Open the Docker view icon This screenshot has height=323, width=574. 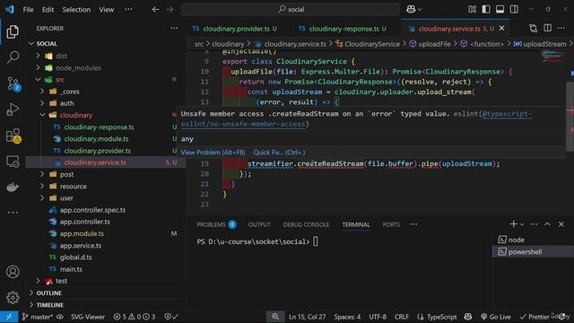[13, 188]
